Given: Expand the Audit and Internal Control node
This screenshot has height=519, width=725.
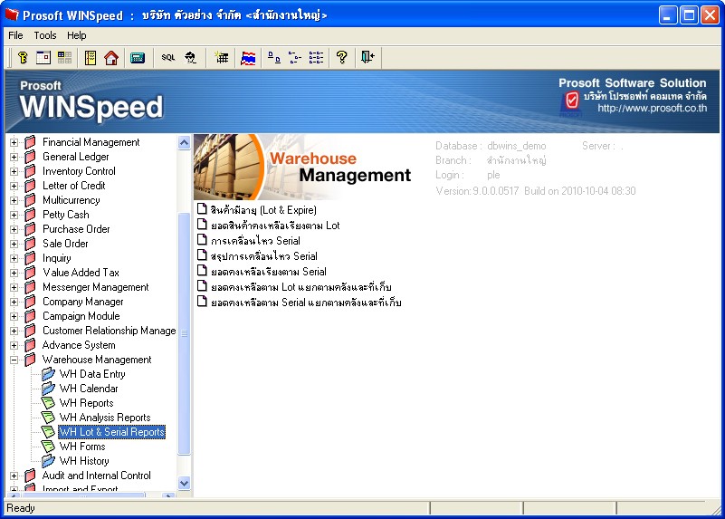Looking at the screenshot, I should tap(14, 476).
